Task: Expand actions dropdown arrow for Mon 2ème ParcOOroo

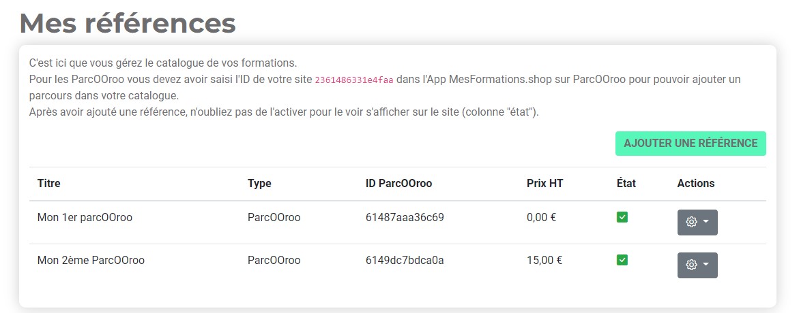Action: click(x=706, y=265)
